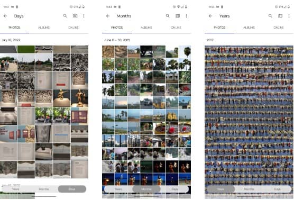Open the map icon on Years screen
Image resolution: width=294 pixels, height=200 pixels.
click(x=280, y=16)
